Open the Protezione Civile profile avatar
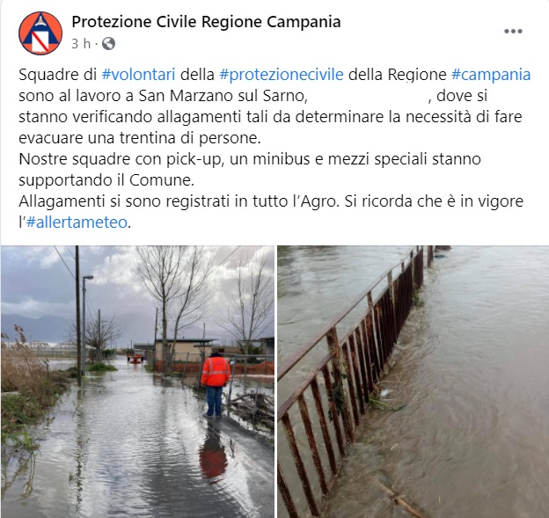 (x=40, y=33)
